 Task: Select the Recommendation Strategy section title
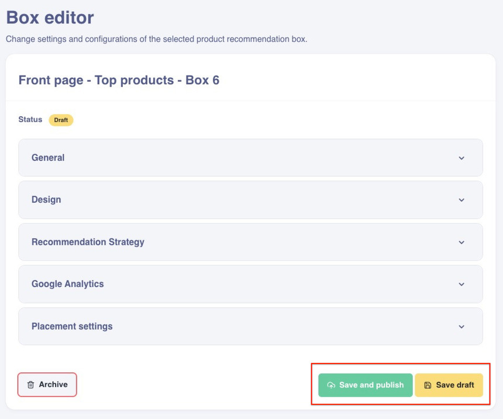click(88, 242)
